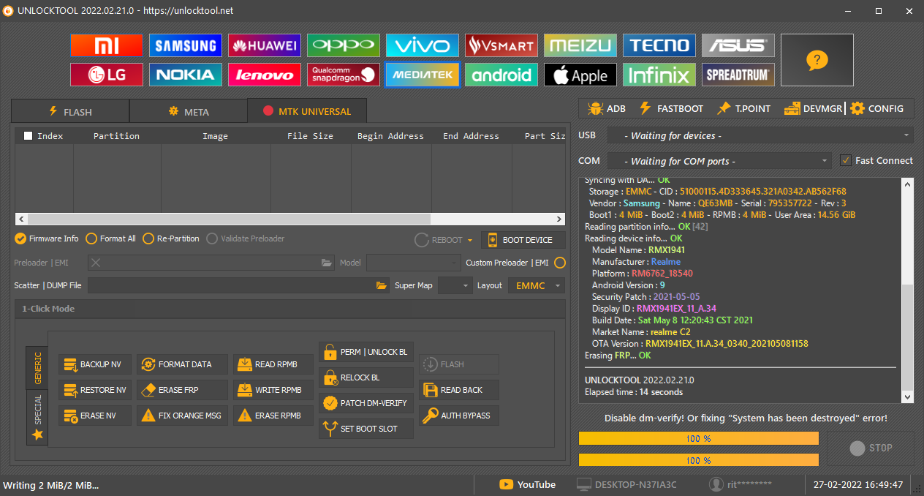Open the Tecno brand section

point(659,45)
